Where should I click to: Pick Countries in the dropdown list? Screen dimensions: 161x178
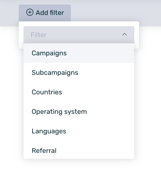tap(47, 92)
